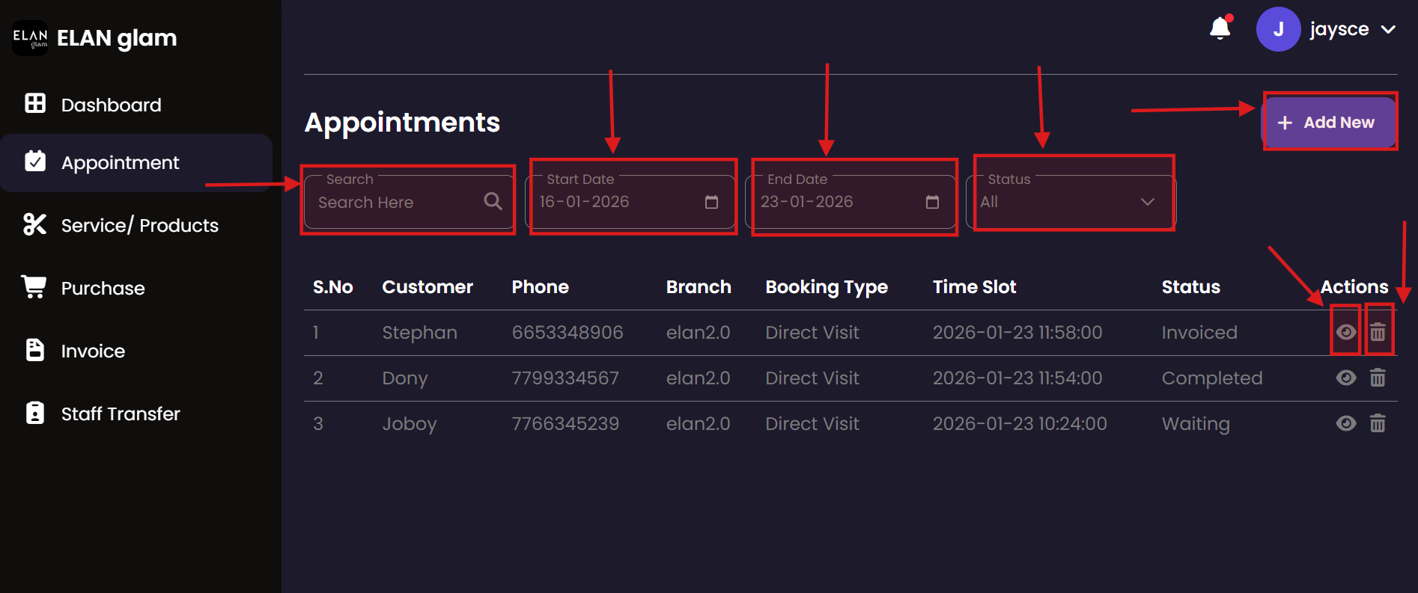
Task: Focus the Search Here input field
Action: [397, 202]
